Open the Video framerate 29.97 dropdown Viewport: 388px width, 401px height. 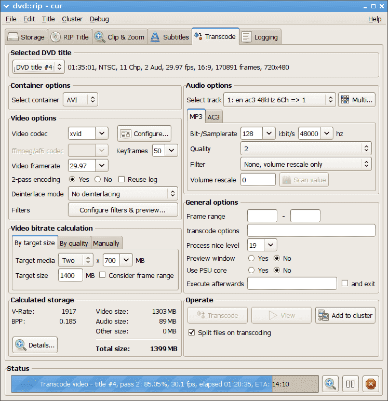click(x=102, y=166)
